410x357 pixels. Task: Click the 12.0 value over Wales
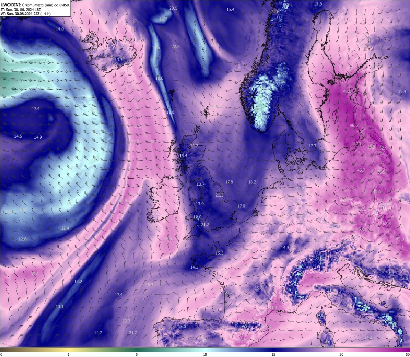[x=197, y=217]
